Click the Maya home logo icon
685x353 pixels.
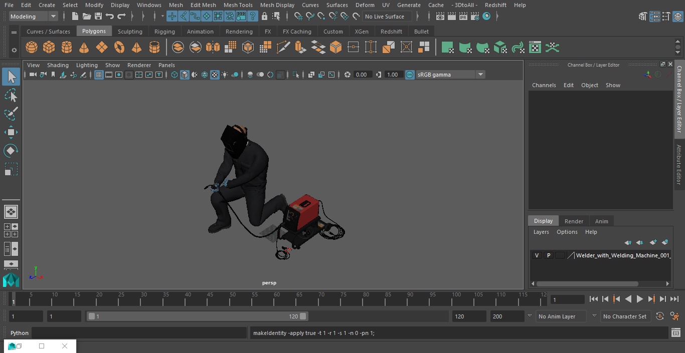[x=11, y=280]
